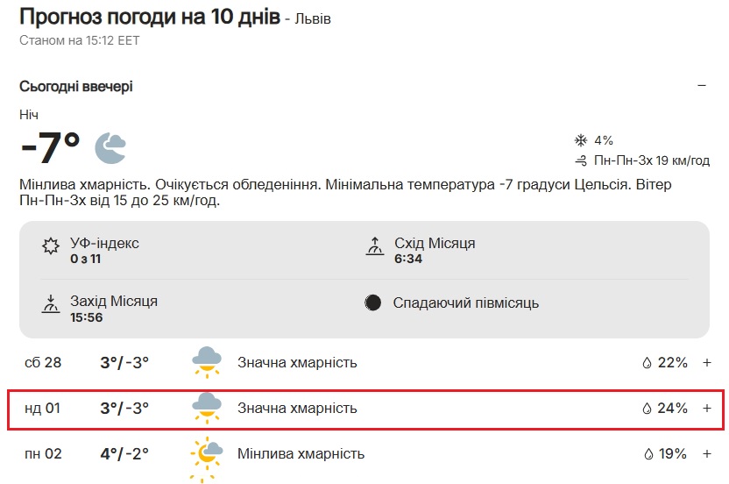729x484 pixels.
Task: Expand the Saturday 28 forecast details
Action: click(x=707, y=362)
